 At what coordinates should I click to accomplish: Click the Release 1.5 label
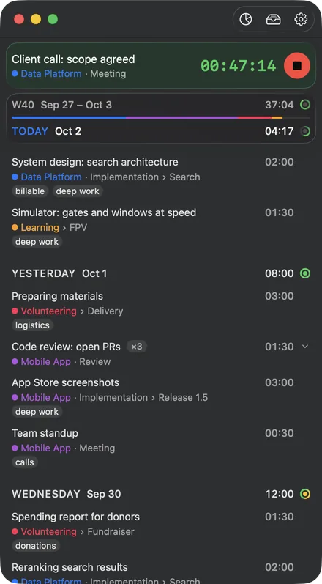click(x=183, y=397)
